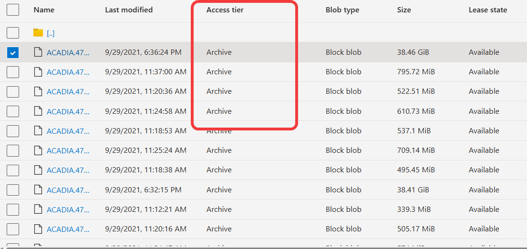
Task: Click the file icon of the 610.73 MiB blob
Action: [38, 111]
